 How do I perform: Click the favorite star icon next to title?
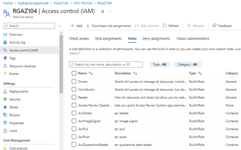tap(103, 11)
